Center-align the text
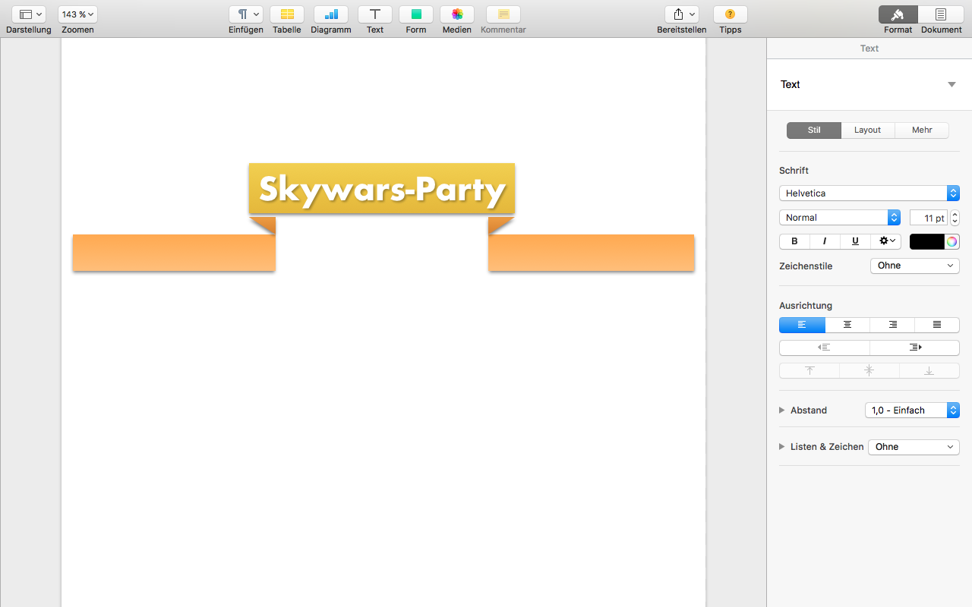The width and height of the screenshot is (972, 607). [x=847, y=325]
